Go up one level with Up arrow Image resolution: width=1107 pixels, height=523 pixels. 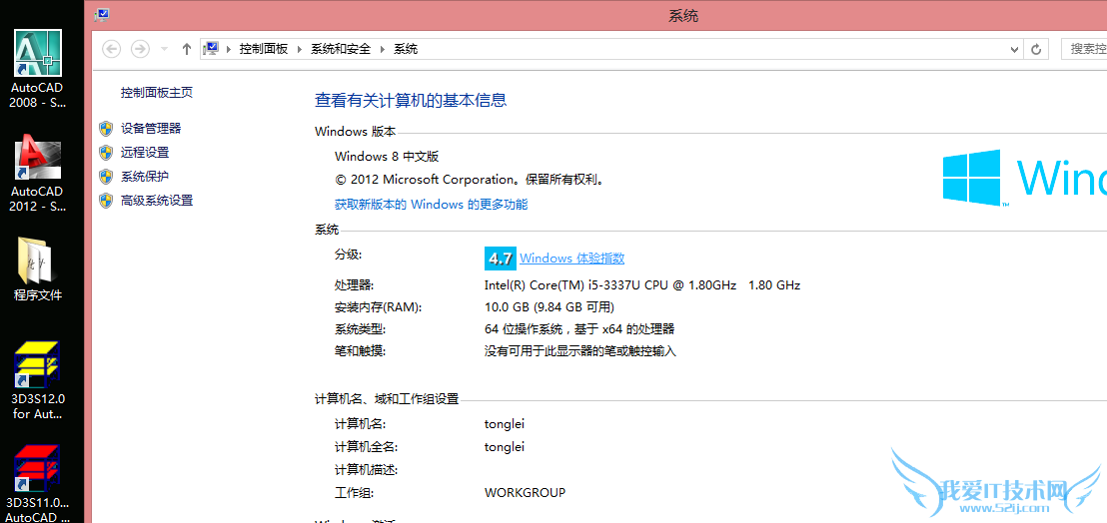click(x=187, y=49)
